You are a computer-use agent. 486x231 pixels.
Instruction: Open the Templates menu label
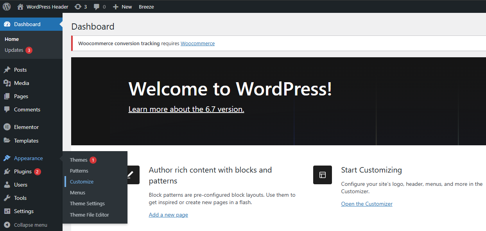click(x=26, y=141)
